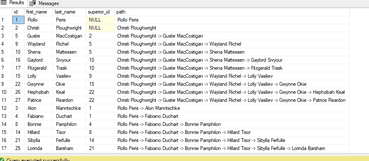Viewport: 369px width, 161px height.
Task: Select first name cell Sibylla
Action: coord(38,140)
